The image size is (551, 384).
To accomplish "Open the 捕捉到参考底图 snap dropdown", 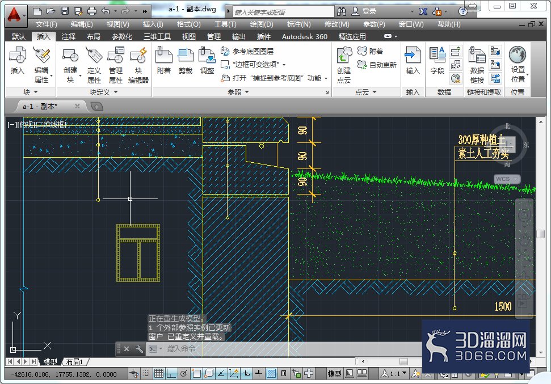I will point(326,78).
